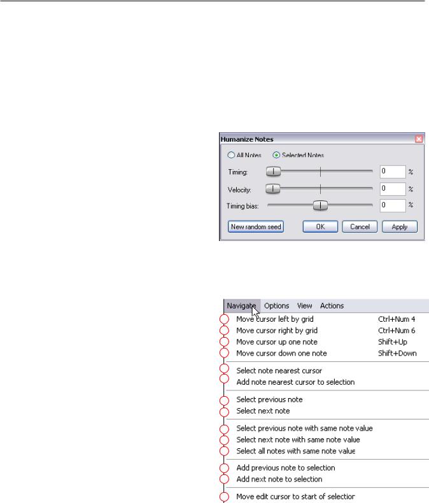Image resolution: width=429 pixels, height=503 pixels.
Task: Choose Select next note
Action: tap(327, 411)
